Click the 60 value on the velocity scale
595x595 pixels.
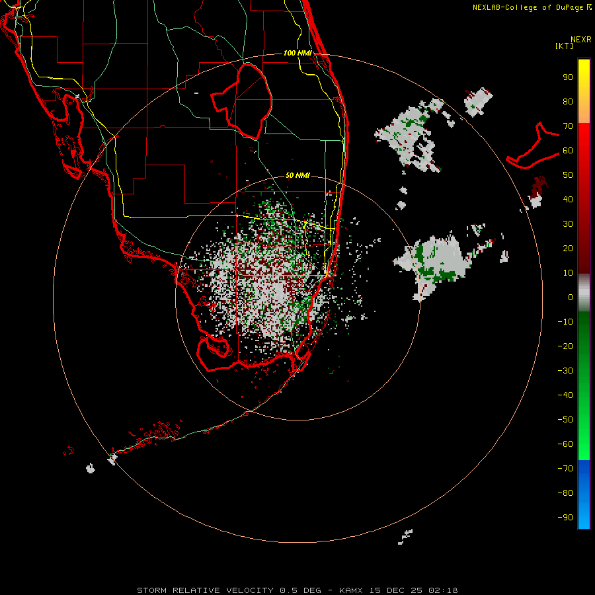click(x=568, y=151)
